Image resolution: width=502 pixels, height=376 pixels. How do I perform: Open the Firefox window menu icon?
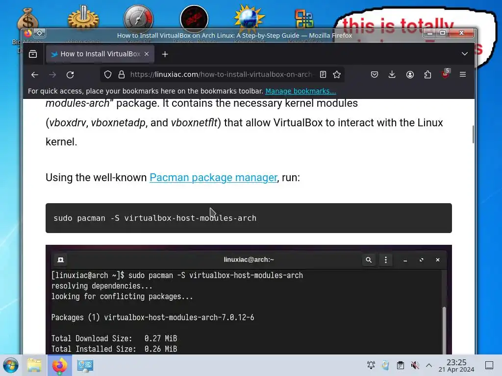28,33
